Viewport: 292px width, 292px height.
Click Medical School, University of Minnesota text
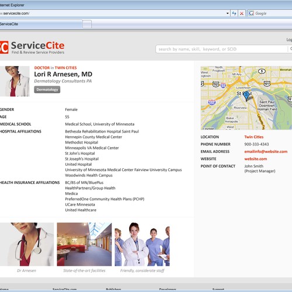click(x=100, y=124)
